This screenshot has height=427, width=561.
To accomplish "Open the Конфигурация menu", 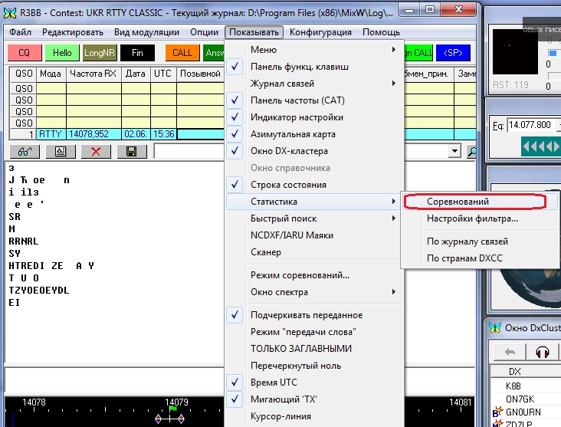I will pos(320,32).
